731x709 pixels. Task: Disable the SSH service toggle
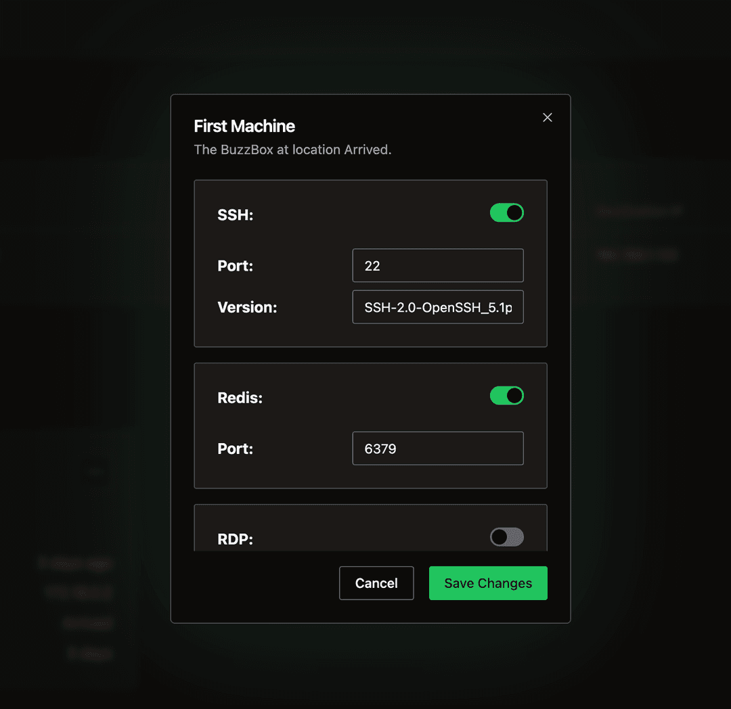[x=506, y=213]
